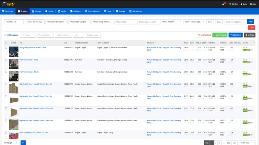Image resolution: width=259 pixels, height=145 pixels.
Task: Select the Reed Fence -1.4m x 3m checkbox
Action: click(6, 121)
